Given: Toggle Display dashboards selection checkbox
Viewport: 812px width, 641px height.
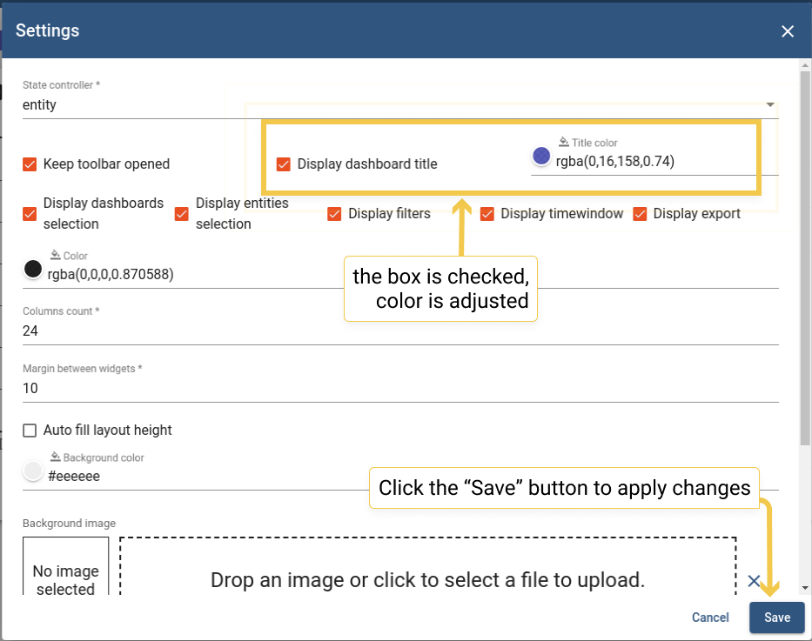Looking at the screenshot, I should (30, 214).
